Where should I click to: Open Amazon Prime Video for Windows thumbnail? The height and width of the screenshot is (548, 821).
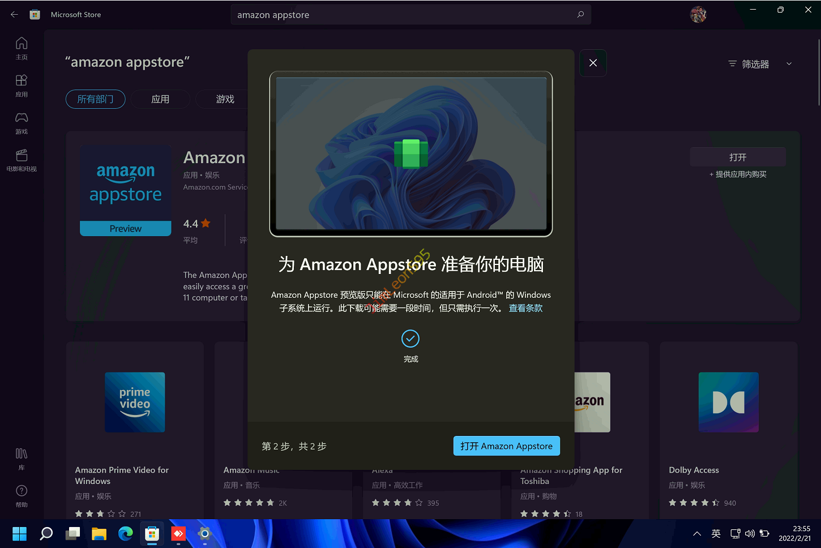click(135, 403)
